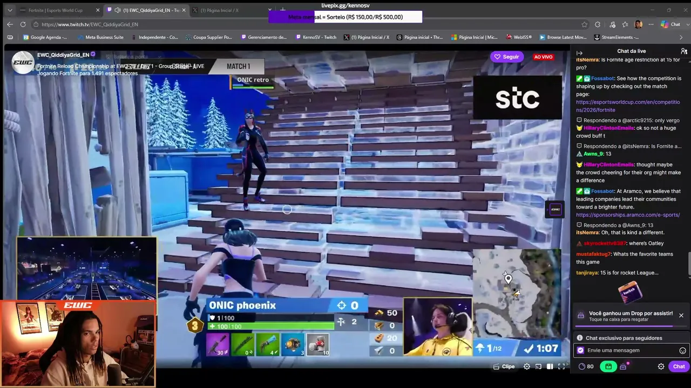
Task: Bookmark this page with the star icon
Action: [x=584, y=24]
